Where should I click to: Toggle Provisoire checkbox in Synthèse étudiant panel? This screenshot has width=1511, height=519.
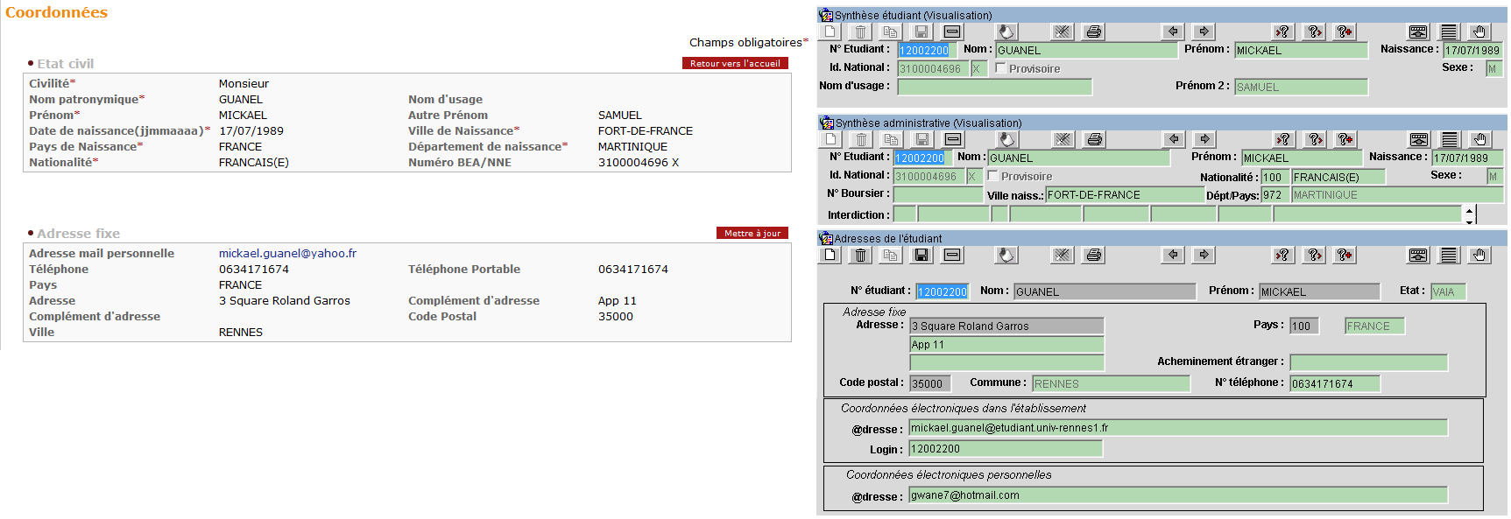[x=1000, y=68]
